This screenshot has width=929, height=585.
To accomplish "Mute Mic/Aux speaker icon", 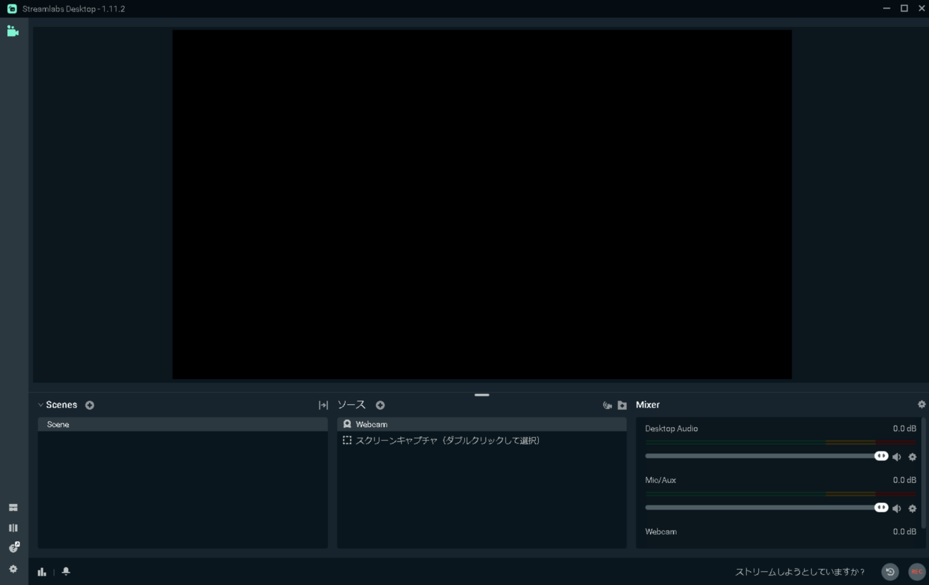I will pos(897,508).
